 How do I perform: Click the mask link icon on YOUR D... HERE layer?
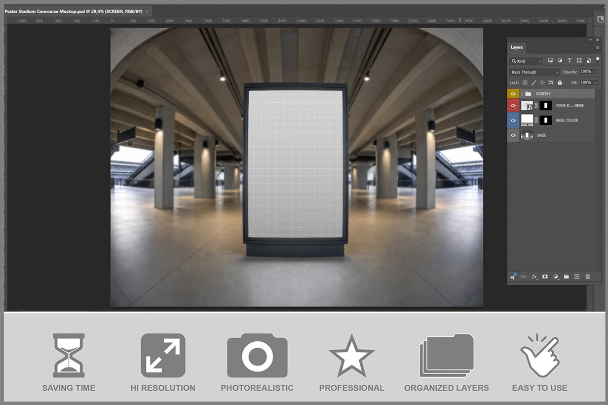(536, 105)
